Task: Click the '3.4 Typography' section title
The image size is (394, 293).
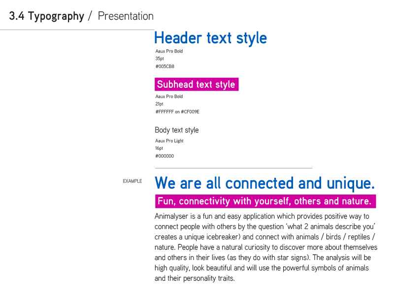Action: tap(47, 16)
